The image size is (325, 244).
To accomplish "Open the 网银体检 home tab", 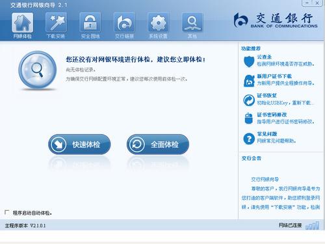I will pyautogui.click(x=23, y=25).
